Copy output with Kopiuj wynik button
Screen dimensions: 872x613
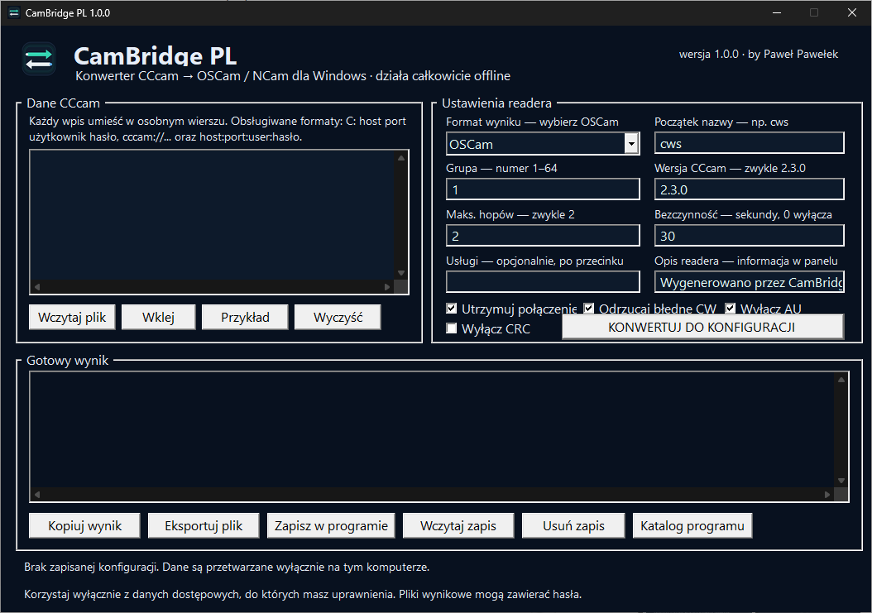tap(84, 525)
